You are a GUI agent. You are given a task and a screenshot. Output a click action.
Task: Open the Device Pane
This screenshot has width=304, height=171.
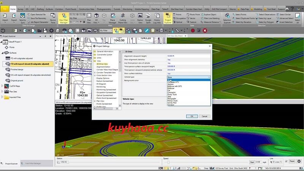tap(53, 18)
